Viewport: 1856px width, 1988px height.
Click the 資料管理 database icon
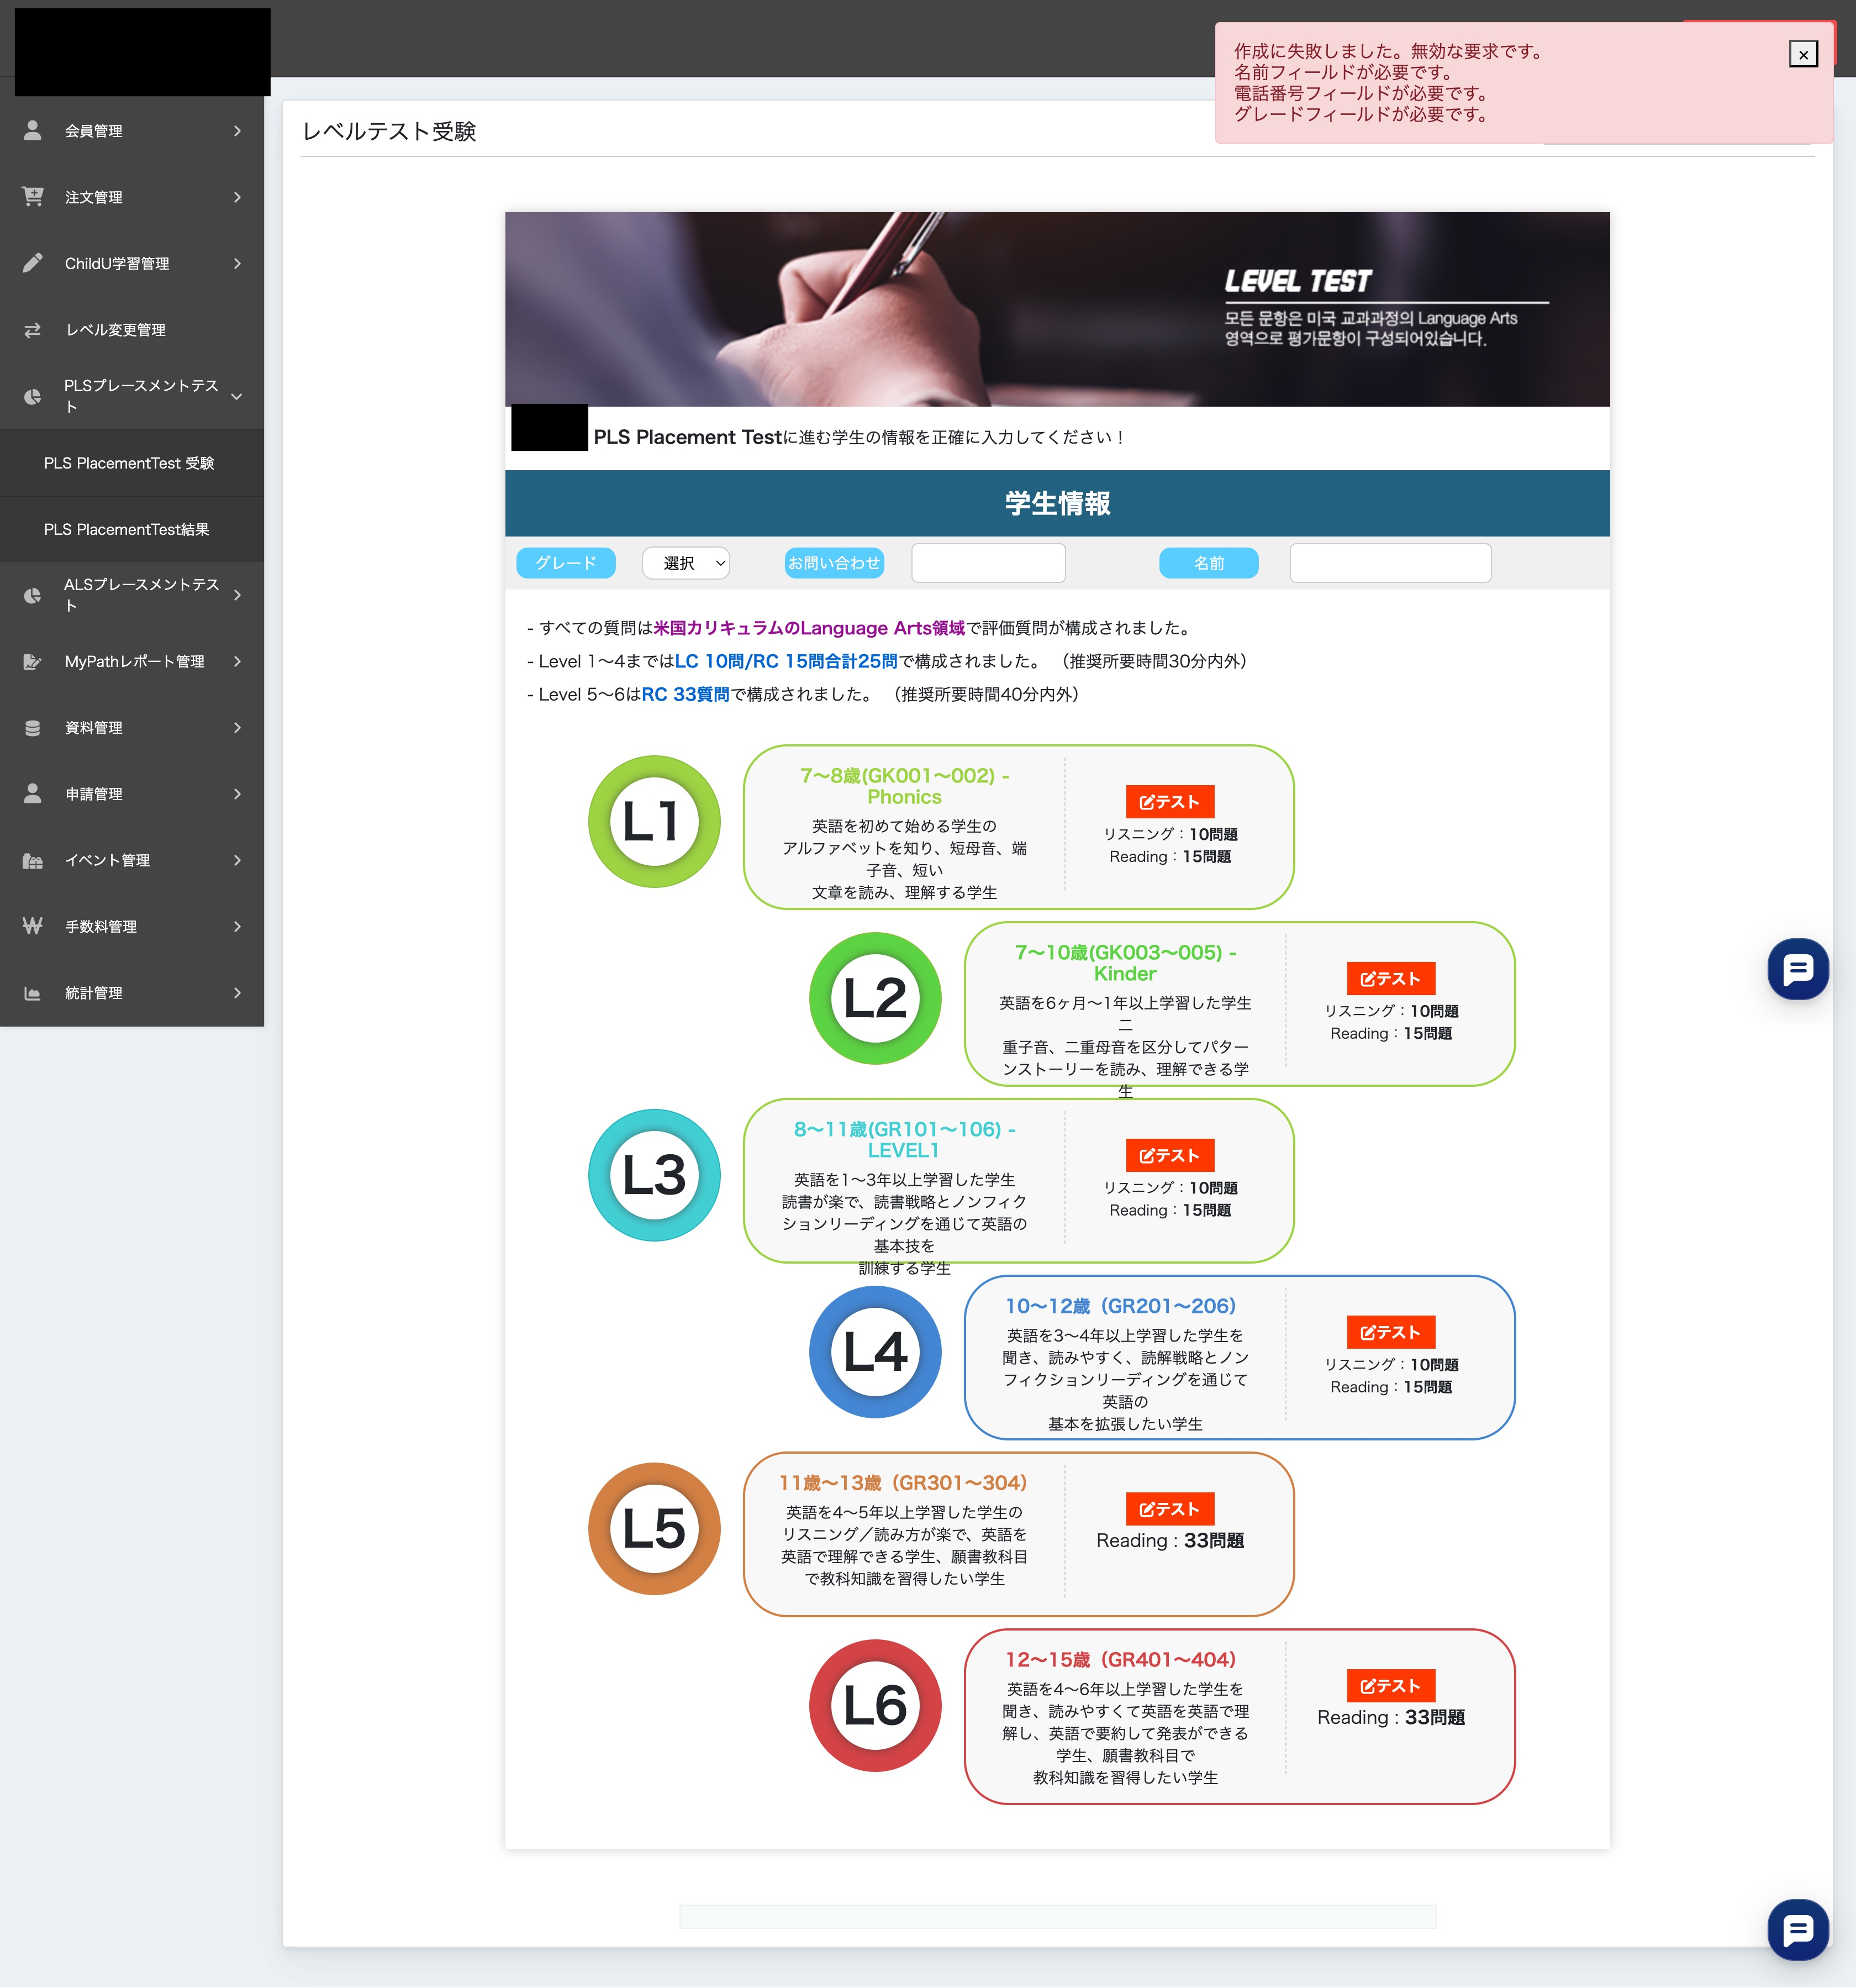(33, 728)
